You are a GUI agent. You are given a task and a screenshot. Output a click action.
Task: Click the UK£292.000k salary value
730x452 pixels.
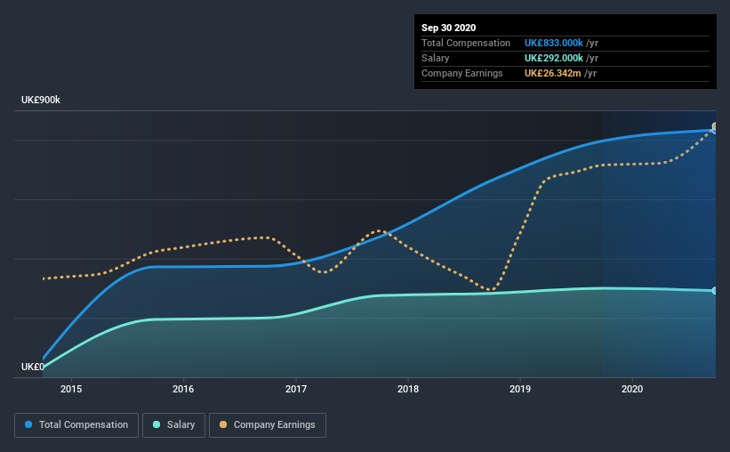(554, 58)
